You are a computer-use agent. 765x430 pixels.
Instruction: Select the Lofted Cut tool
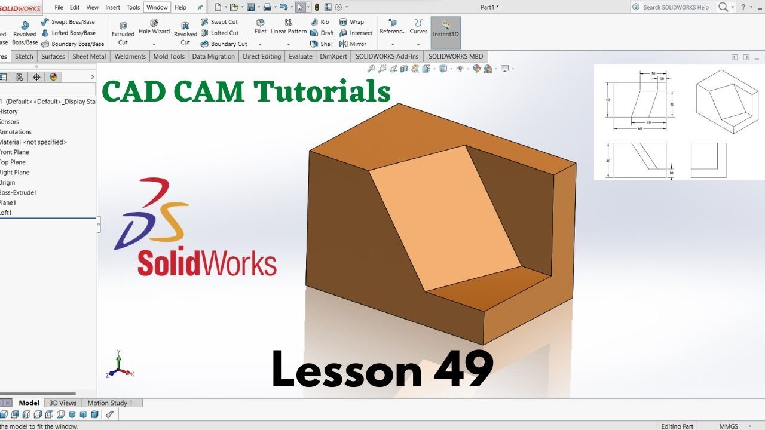coord(219,33)
